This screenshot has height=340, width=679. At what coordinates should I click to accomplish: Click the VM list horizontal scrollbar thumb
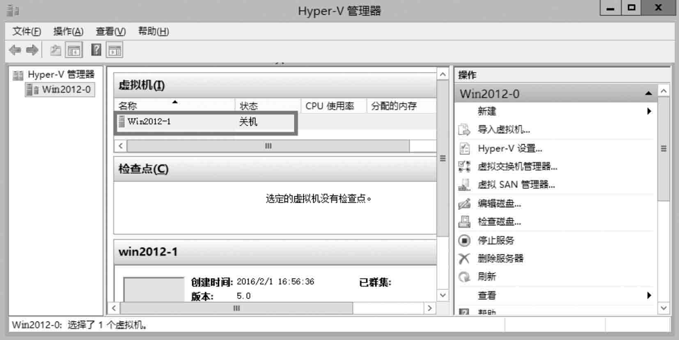pyautogui.click(x=268, y=146)
